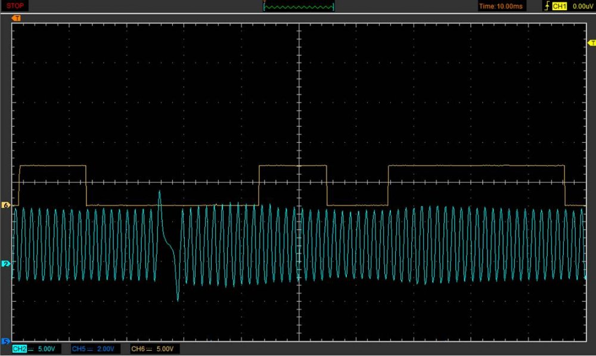Select the CH6 ground level marker
The width and height of the screenshot is (596, 356).
coord(7,205)
